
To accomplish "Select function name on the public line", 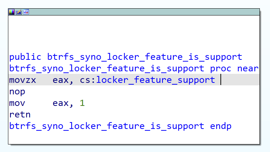I will pyautogui.click(x=144, y=57).
